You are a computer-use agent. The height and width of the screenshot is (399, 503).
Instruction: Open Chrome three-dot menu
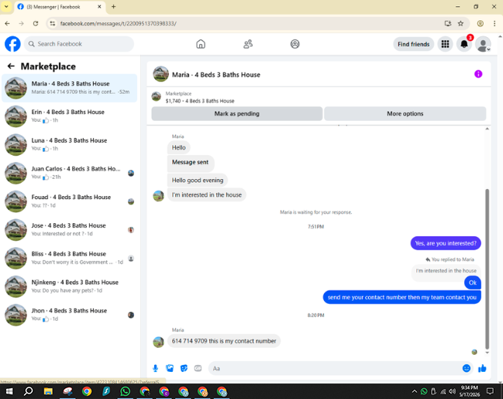(494, 23)
